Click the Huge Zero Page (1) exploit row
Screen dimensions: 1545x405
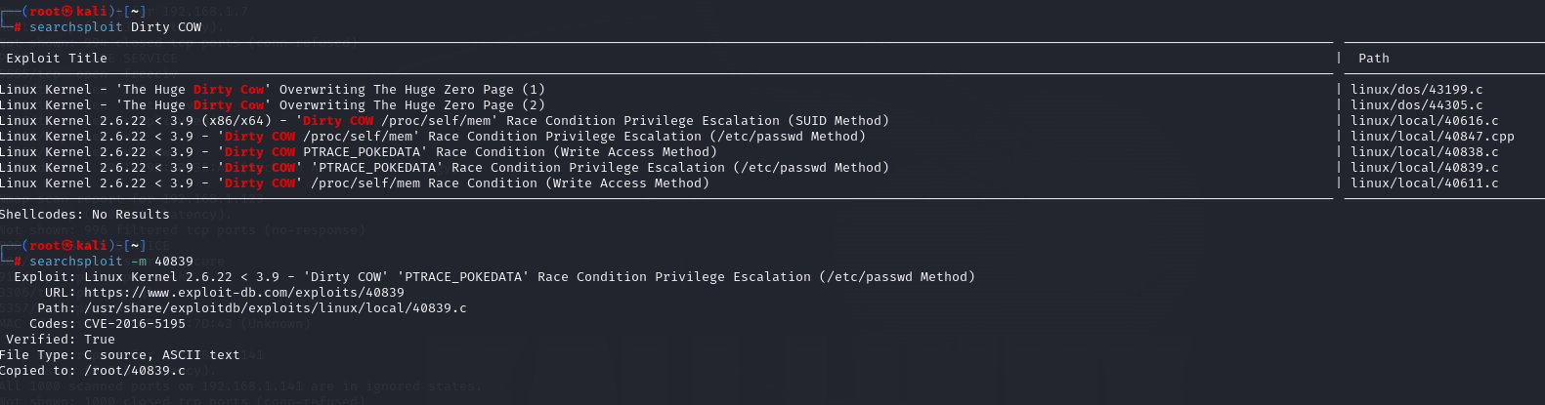272,90
